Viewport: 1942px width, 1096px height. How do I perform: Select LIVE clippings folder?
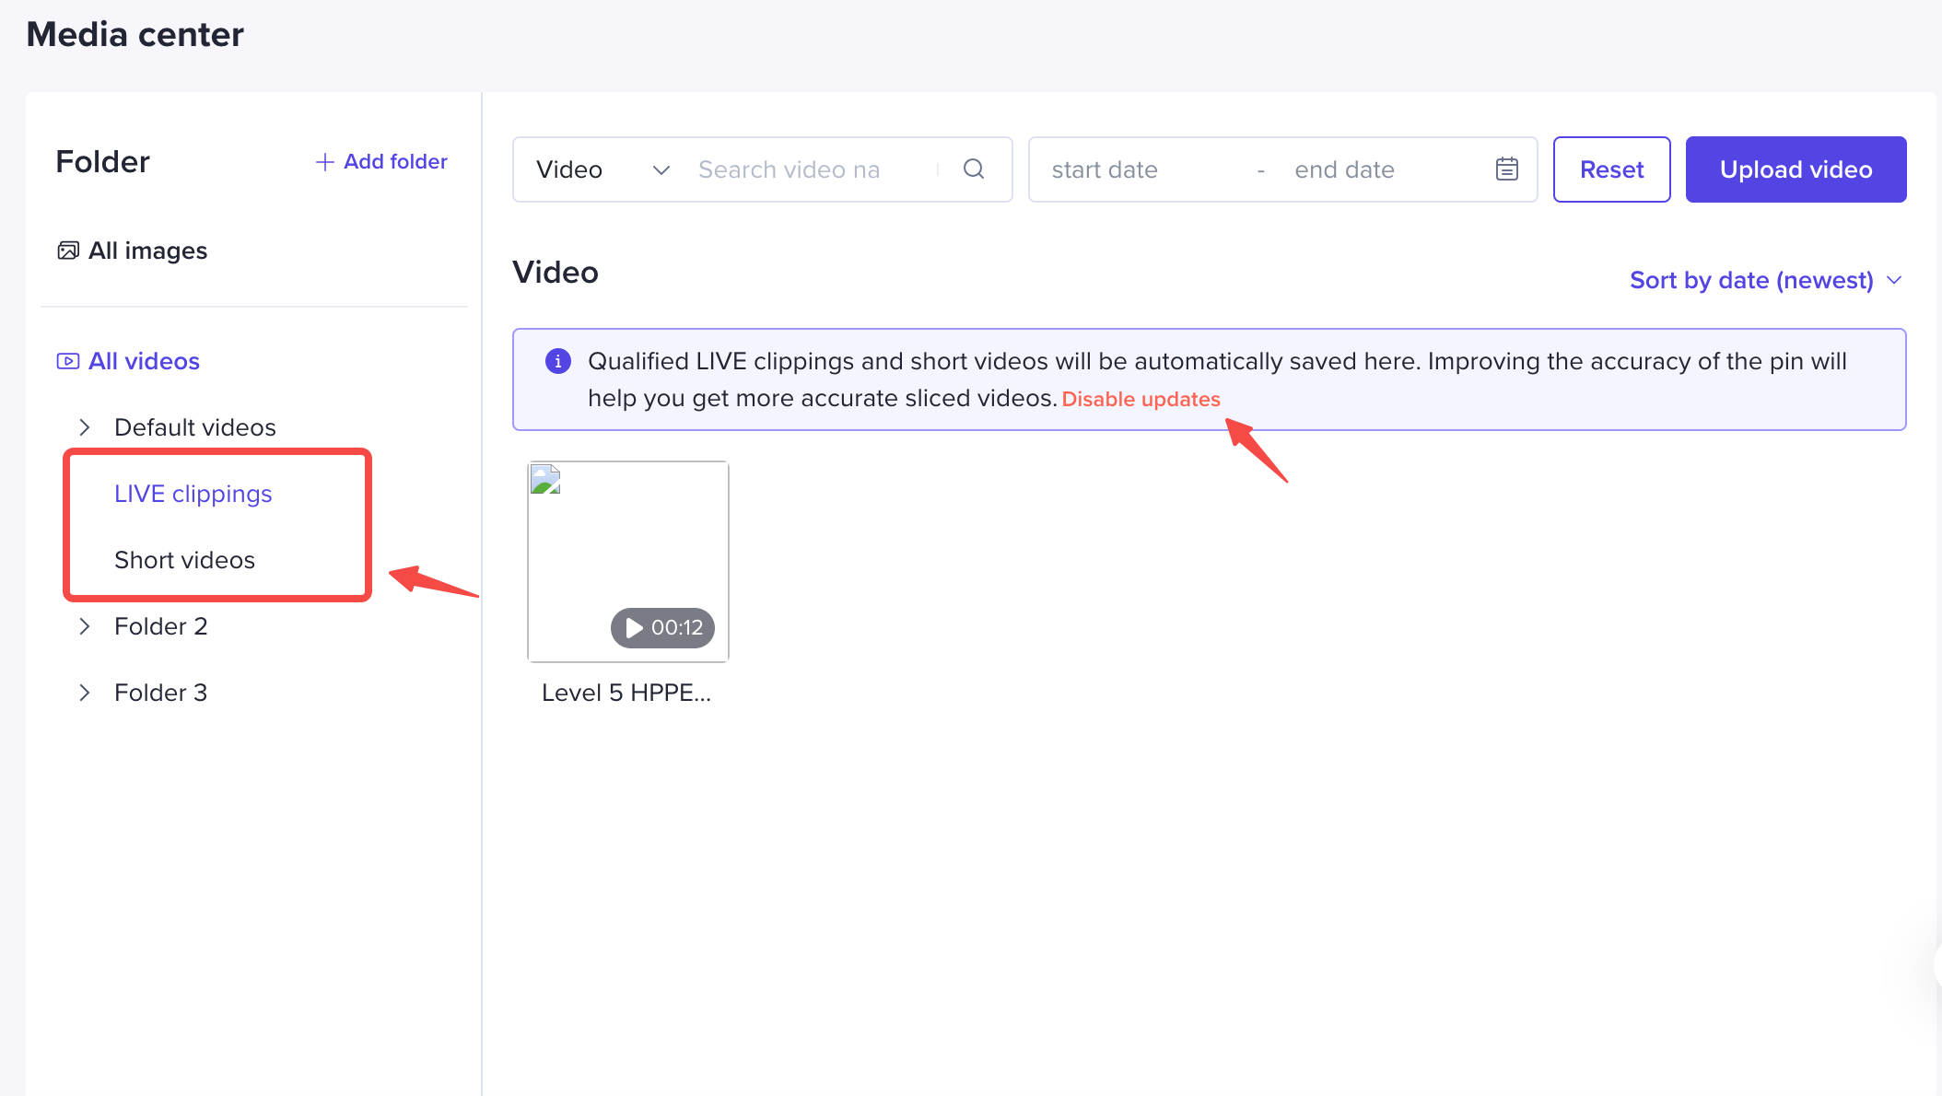[x=192, y=494]
